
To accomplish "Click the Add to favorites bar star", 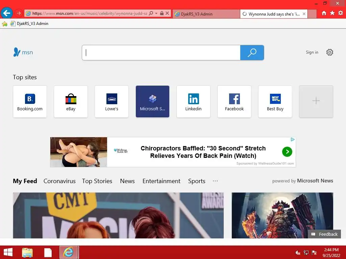I will [x=5, y=24].
